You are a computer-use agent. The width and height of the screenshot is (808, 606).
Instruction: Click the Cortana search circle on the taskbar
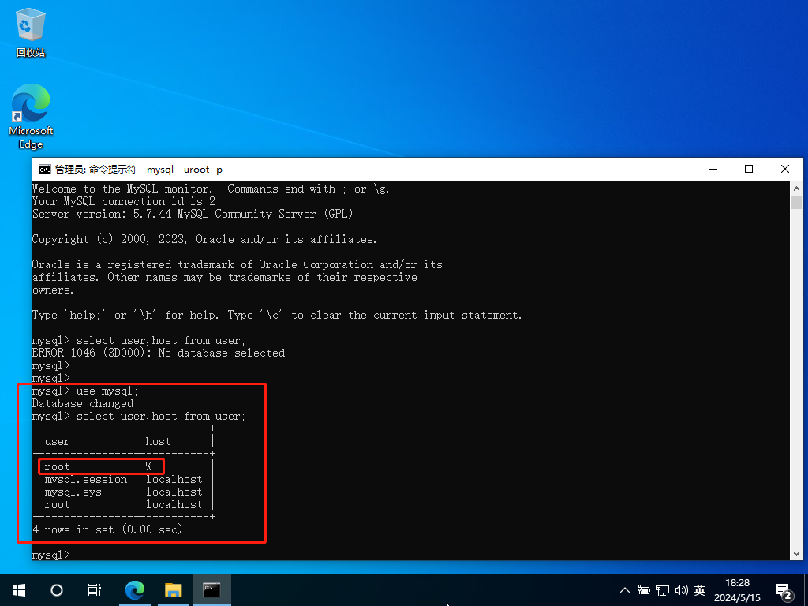(57, 589)
